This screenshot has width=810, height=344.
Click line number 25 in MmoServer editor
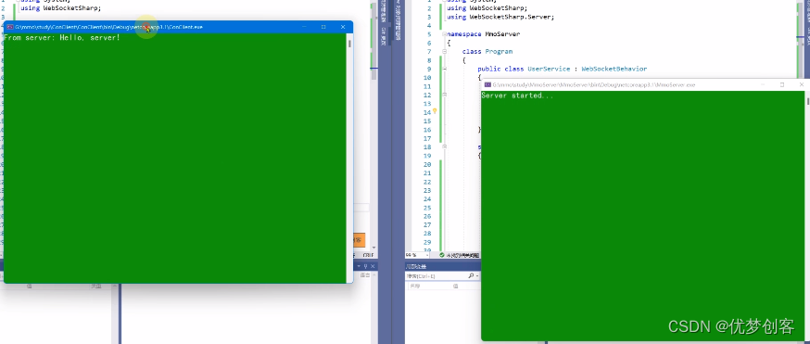coord(427,208)
